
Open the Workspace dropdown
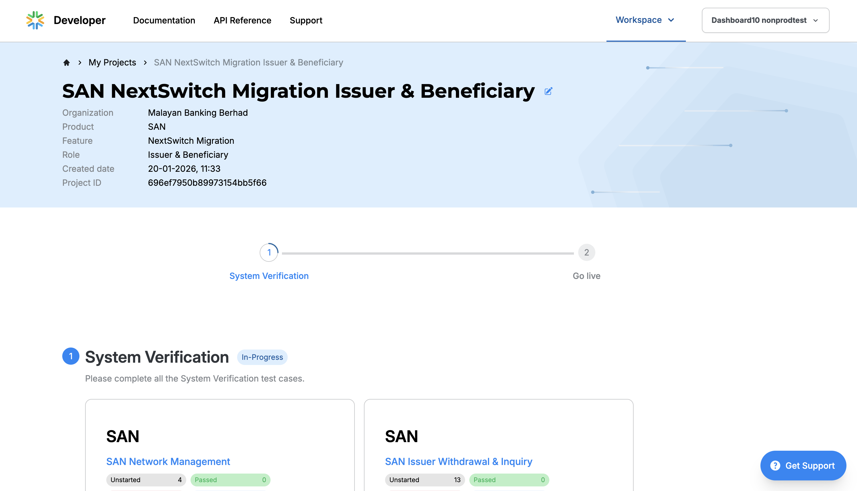(645, 20)
